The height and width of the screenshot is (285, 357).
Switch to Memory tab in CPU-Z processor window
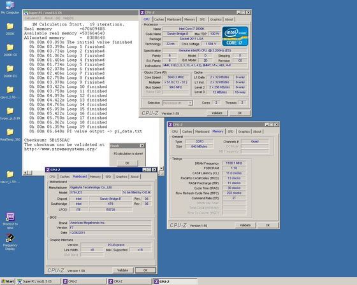[189, 20]
